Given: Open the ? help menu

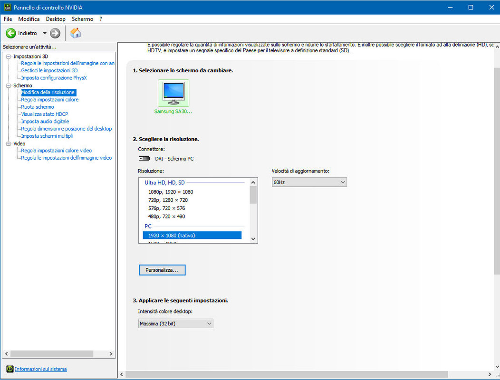Looking at the screenshot, I should tap(101, 19).
